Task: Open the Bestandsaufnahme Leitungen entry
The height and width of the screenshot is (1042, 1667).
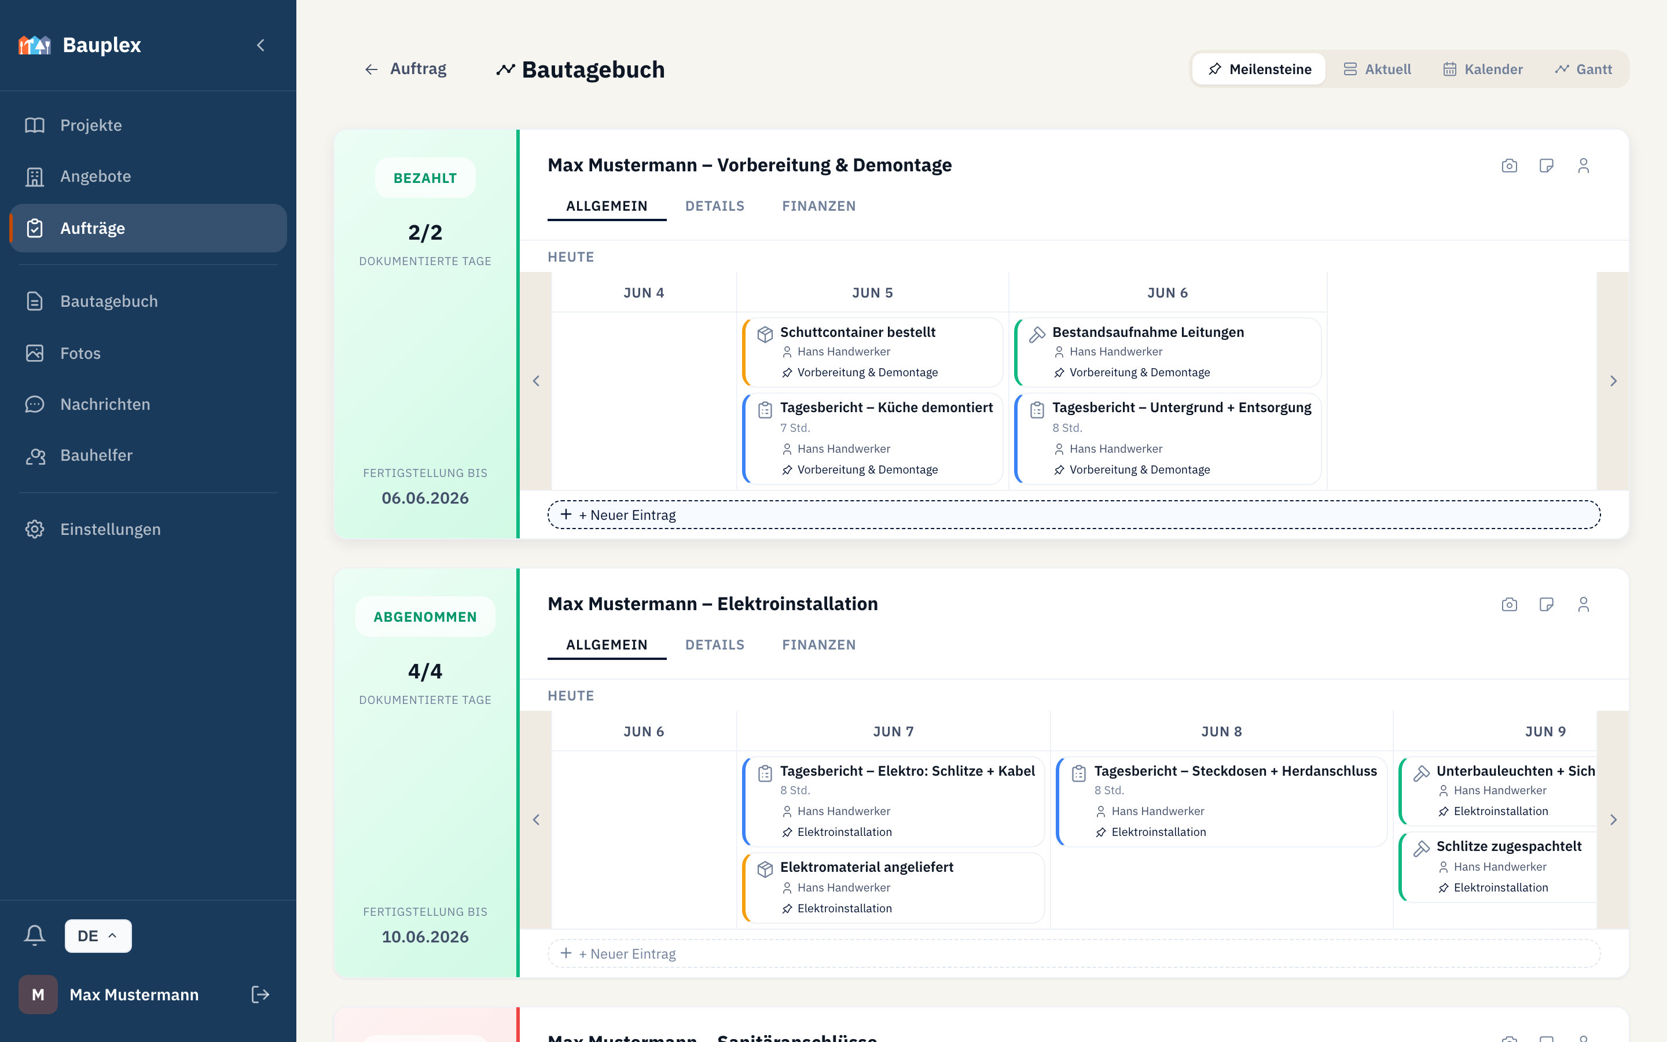Action: coord(1167,352)
